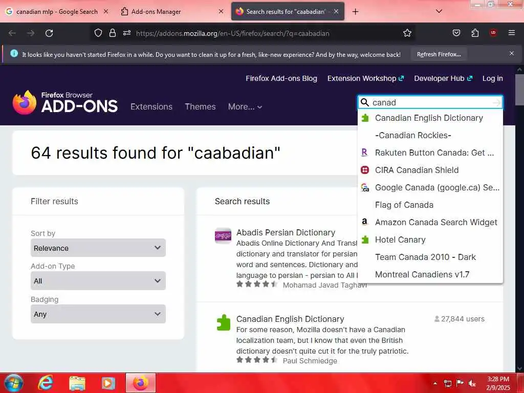This screenshot has height=393, width=524.
Task: Open the Extension Workshop link
Action: pos(365,78)
